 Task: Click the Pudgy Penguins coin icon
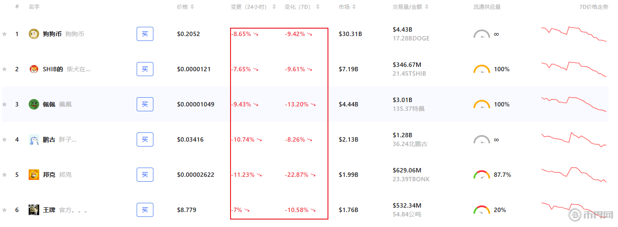pos(34,139)
